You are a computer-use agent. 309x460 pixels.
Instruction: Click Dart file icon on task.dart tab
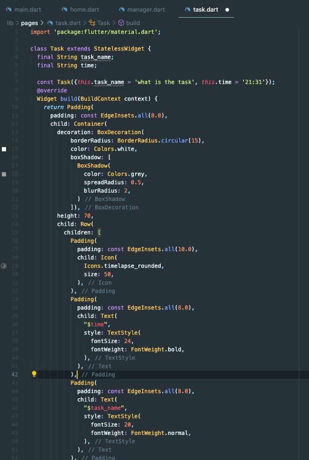188,10
